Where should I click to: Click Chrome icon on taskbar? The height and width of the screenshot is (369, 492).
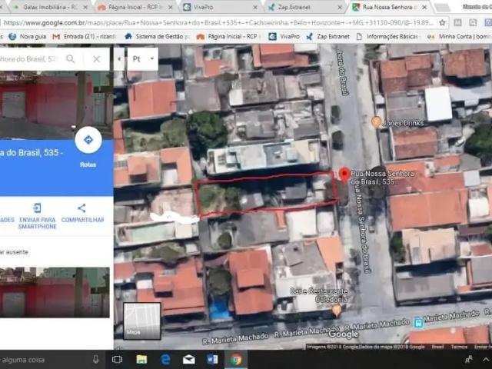236,360
